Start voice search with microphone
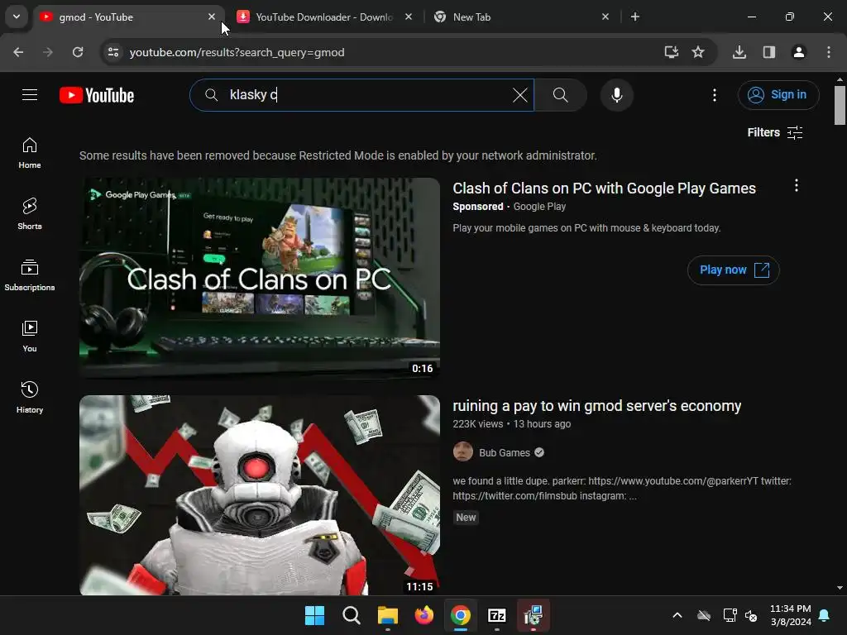 tap(616, 95)
